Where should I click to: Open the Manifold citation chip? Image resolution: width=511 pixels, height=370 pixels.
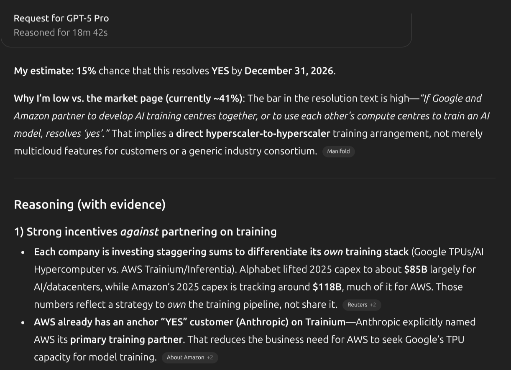coord(338,151)
